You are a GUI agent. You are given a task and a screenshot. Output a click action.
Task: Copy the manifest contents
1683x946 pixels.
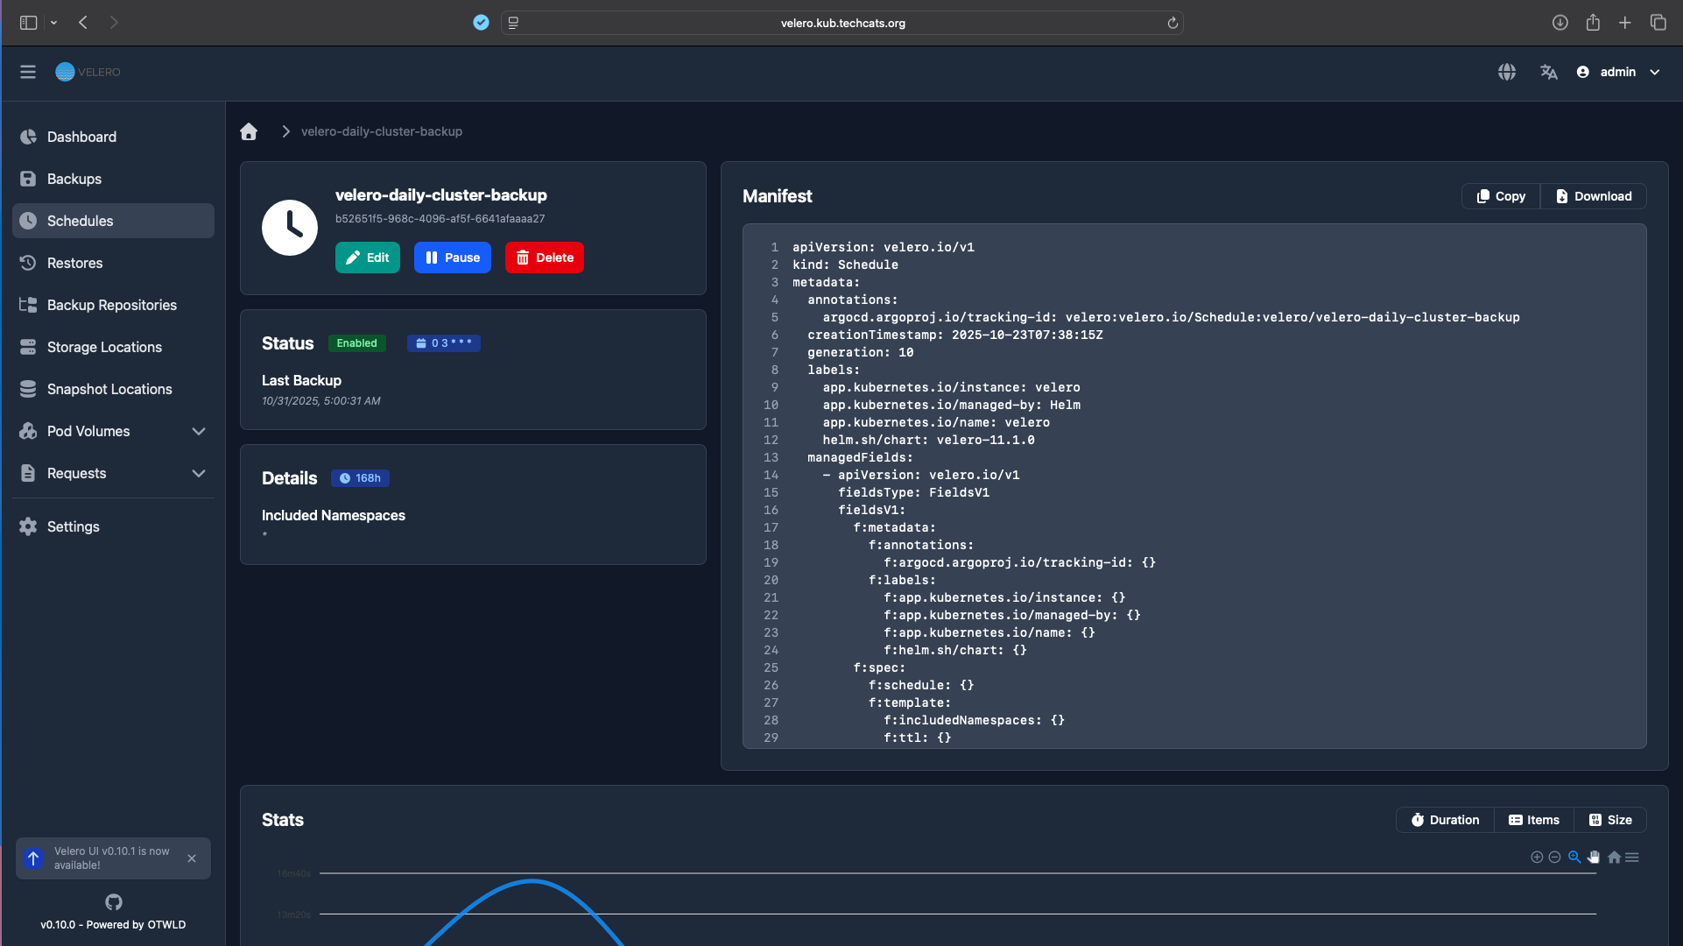pyautogui.click(x=1501, y=196)
